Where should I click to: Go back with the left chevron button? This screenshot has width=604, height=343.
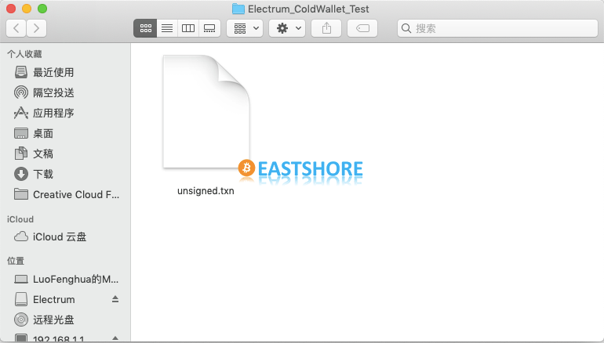(16, 28)
